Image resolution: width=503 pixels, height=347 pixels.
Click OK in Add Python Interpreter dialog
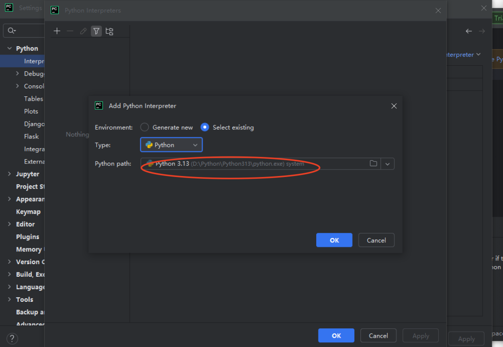(334, 240)
